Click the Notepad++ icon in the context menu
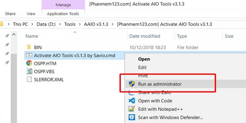The height and width of the screenshot is (123, 246). [x=132, y=109]
